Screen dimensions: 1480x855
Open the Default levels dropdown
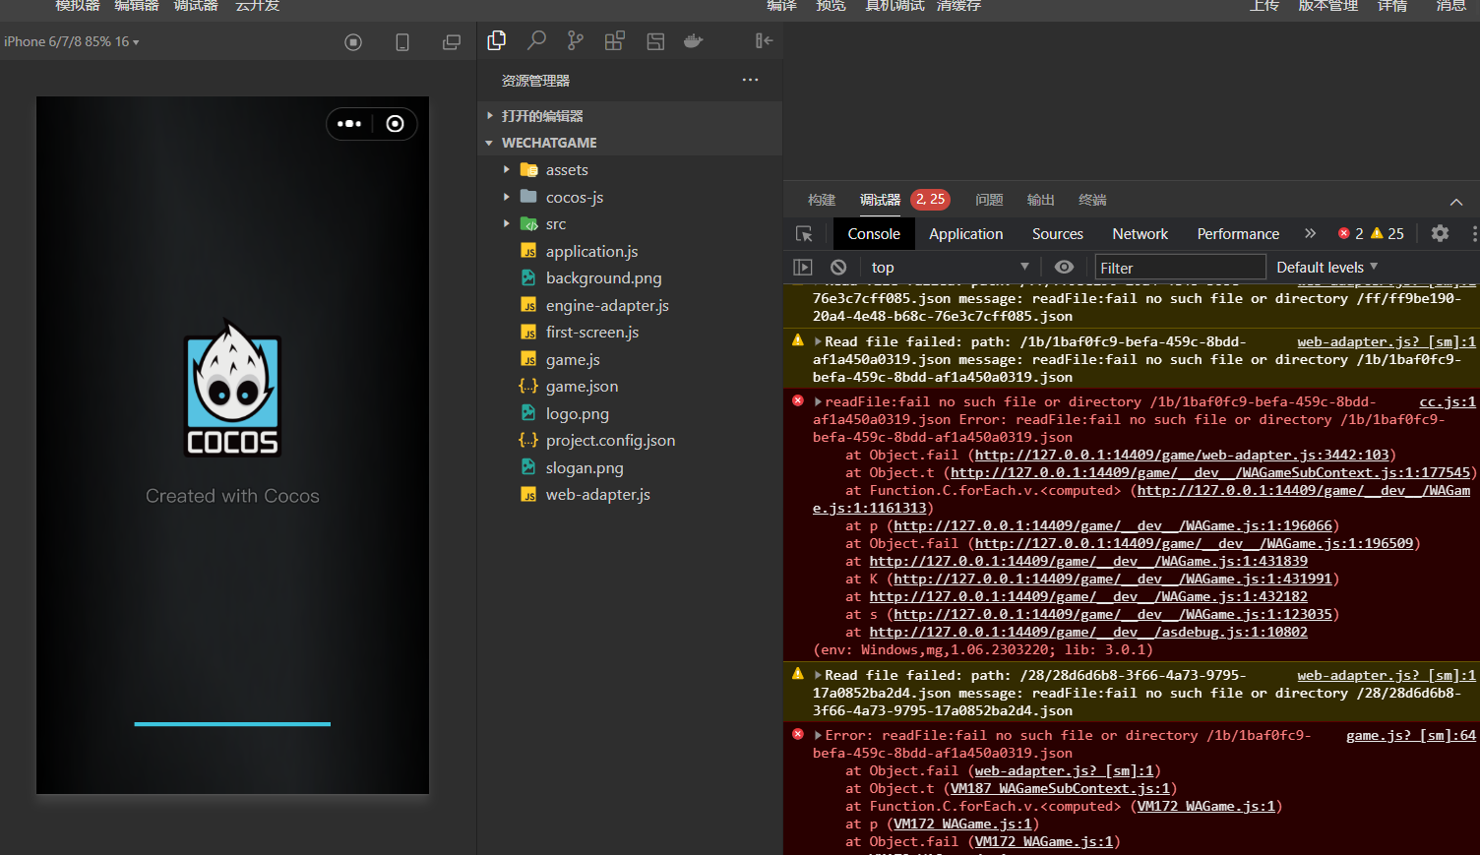click(x=1326, y=267)
